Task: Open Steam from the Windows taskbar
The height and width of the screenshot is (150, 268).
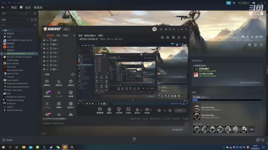Action: tap(51, 147)
